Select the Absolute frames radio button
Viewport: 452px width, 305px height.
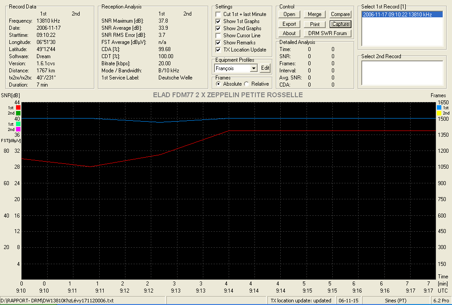(218, 84)
